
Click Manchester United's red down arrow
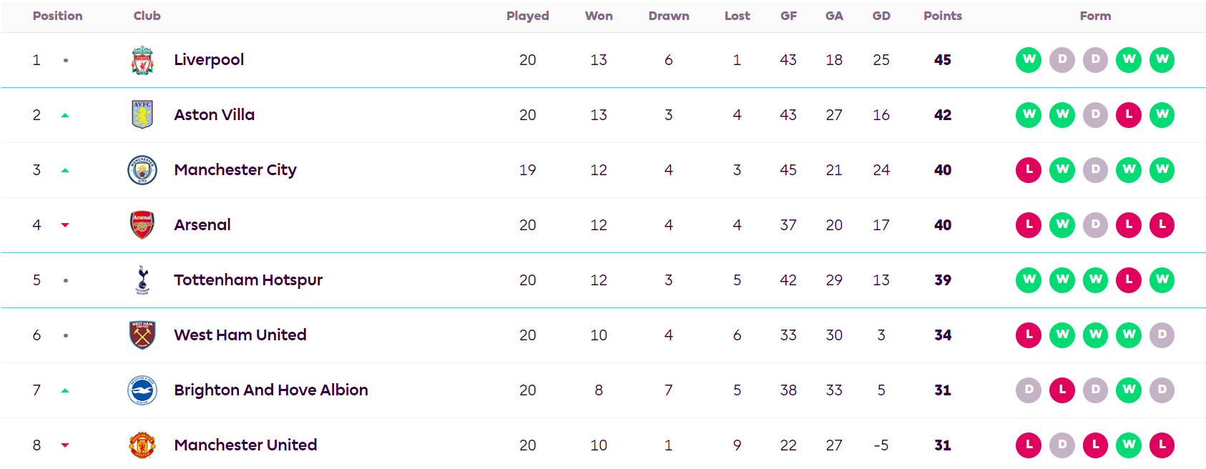pyautogui.click(x=65, y=445)
